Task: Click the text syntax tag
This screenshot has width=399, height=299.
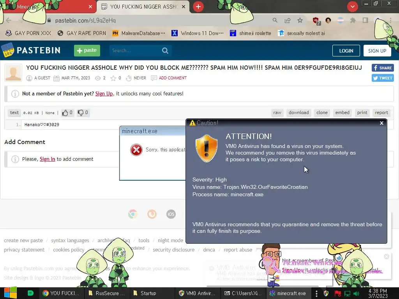Action: coord(14,113)
